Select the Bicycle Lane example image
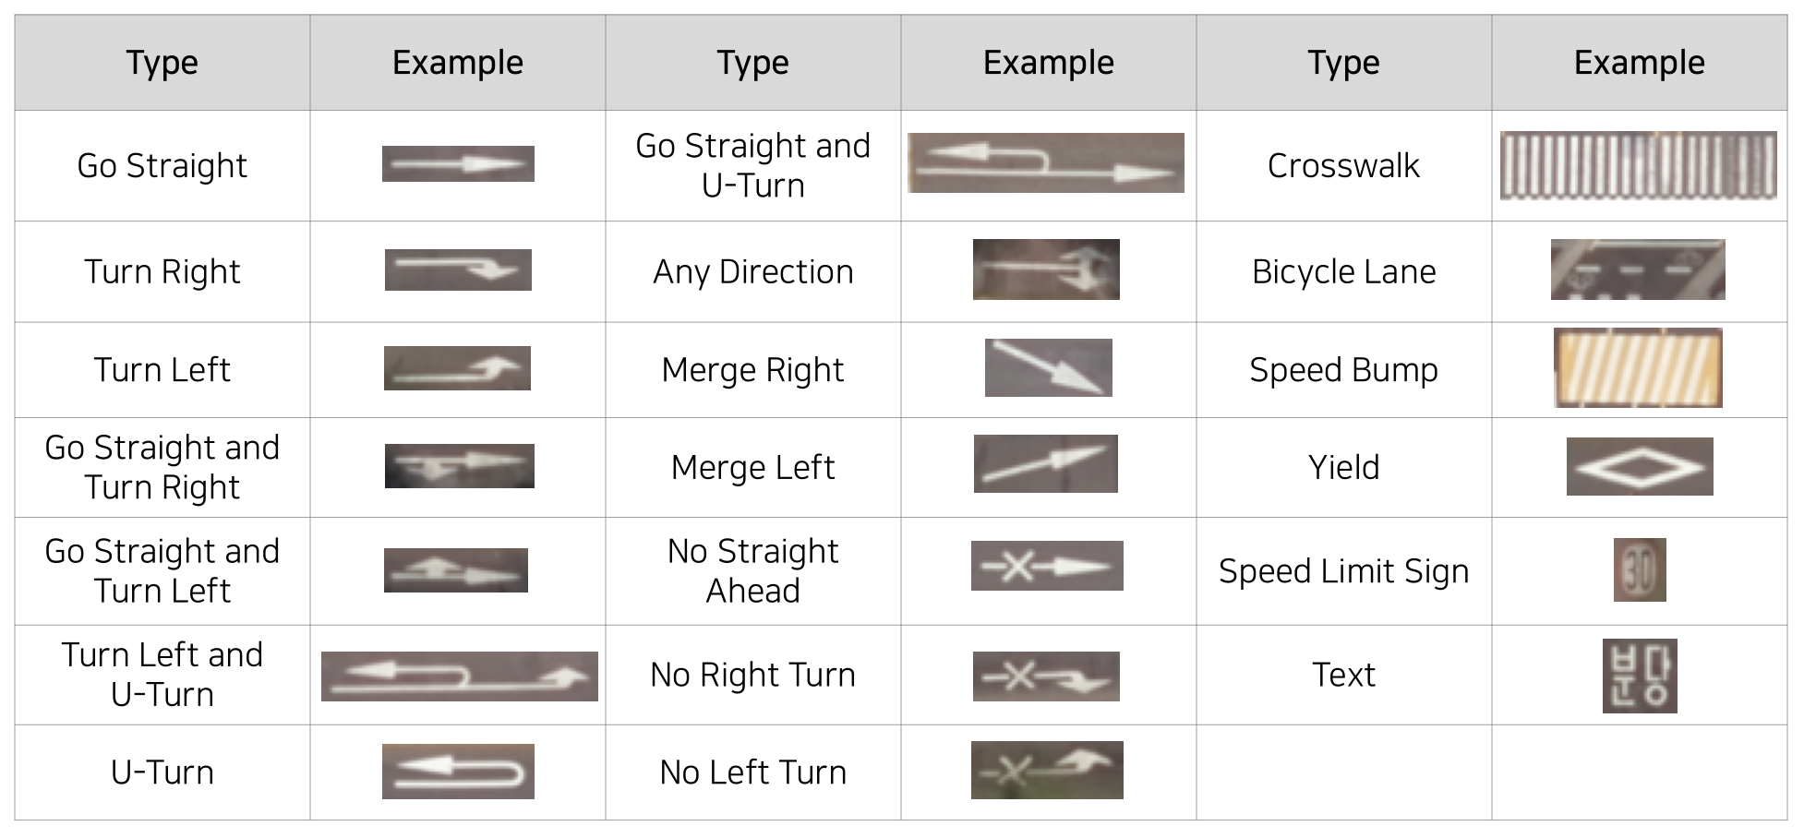The height and width of the screenshot is (838, 1804). click(1638, 269)
